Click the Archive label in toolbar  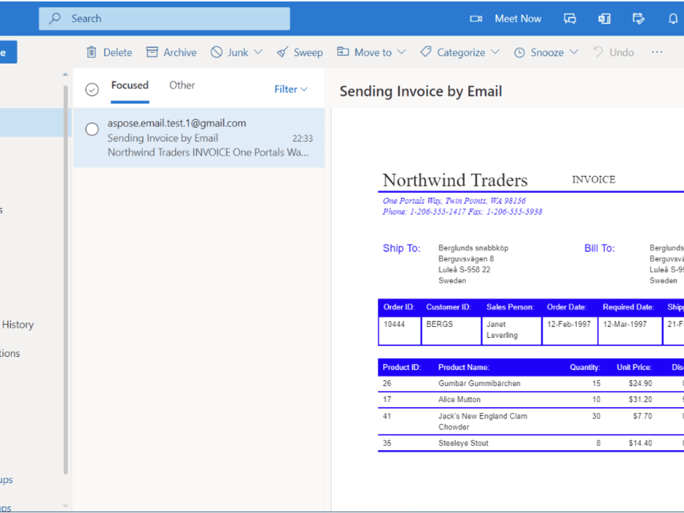click(180, 53)
